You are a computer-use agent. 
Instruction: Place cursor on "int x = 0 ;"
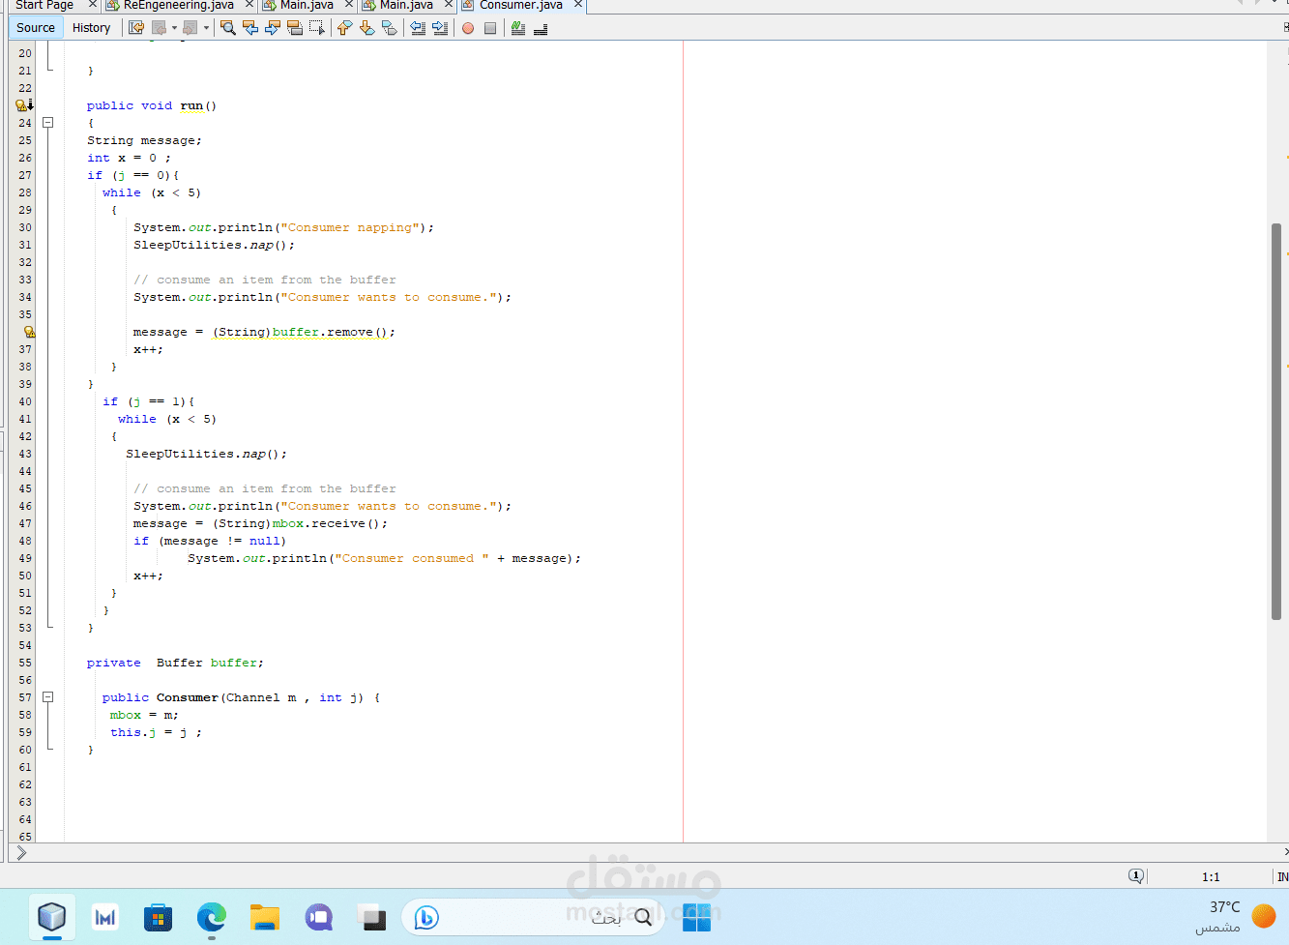[x=129, y=158]
